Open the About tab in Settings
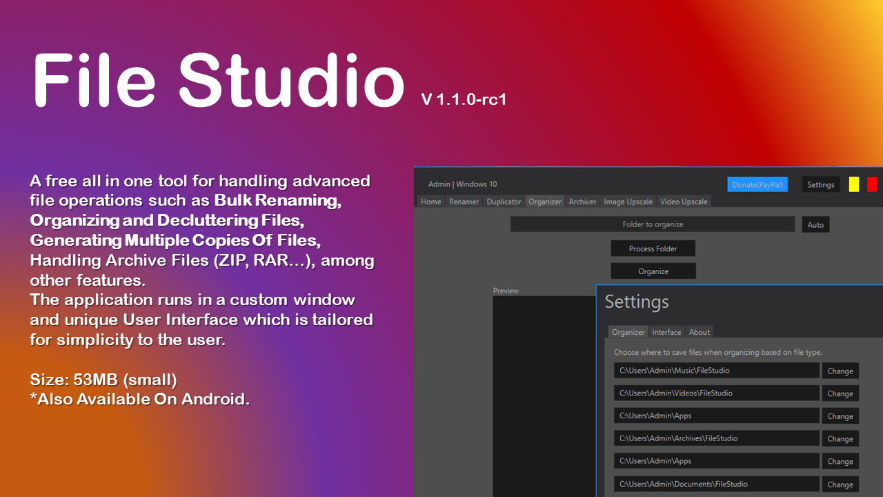 [x=700, y=332]
